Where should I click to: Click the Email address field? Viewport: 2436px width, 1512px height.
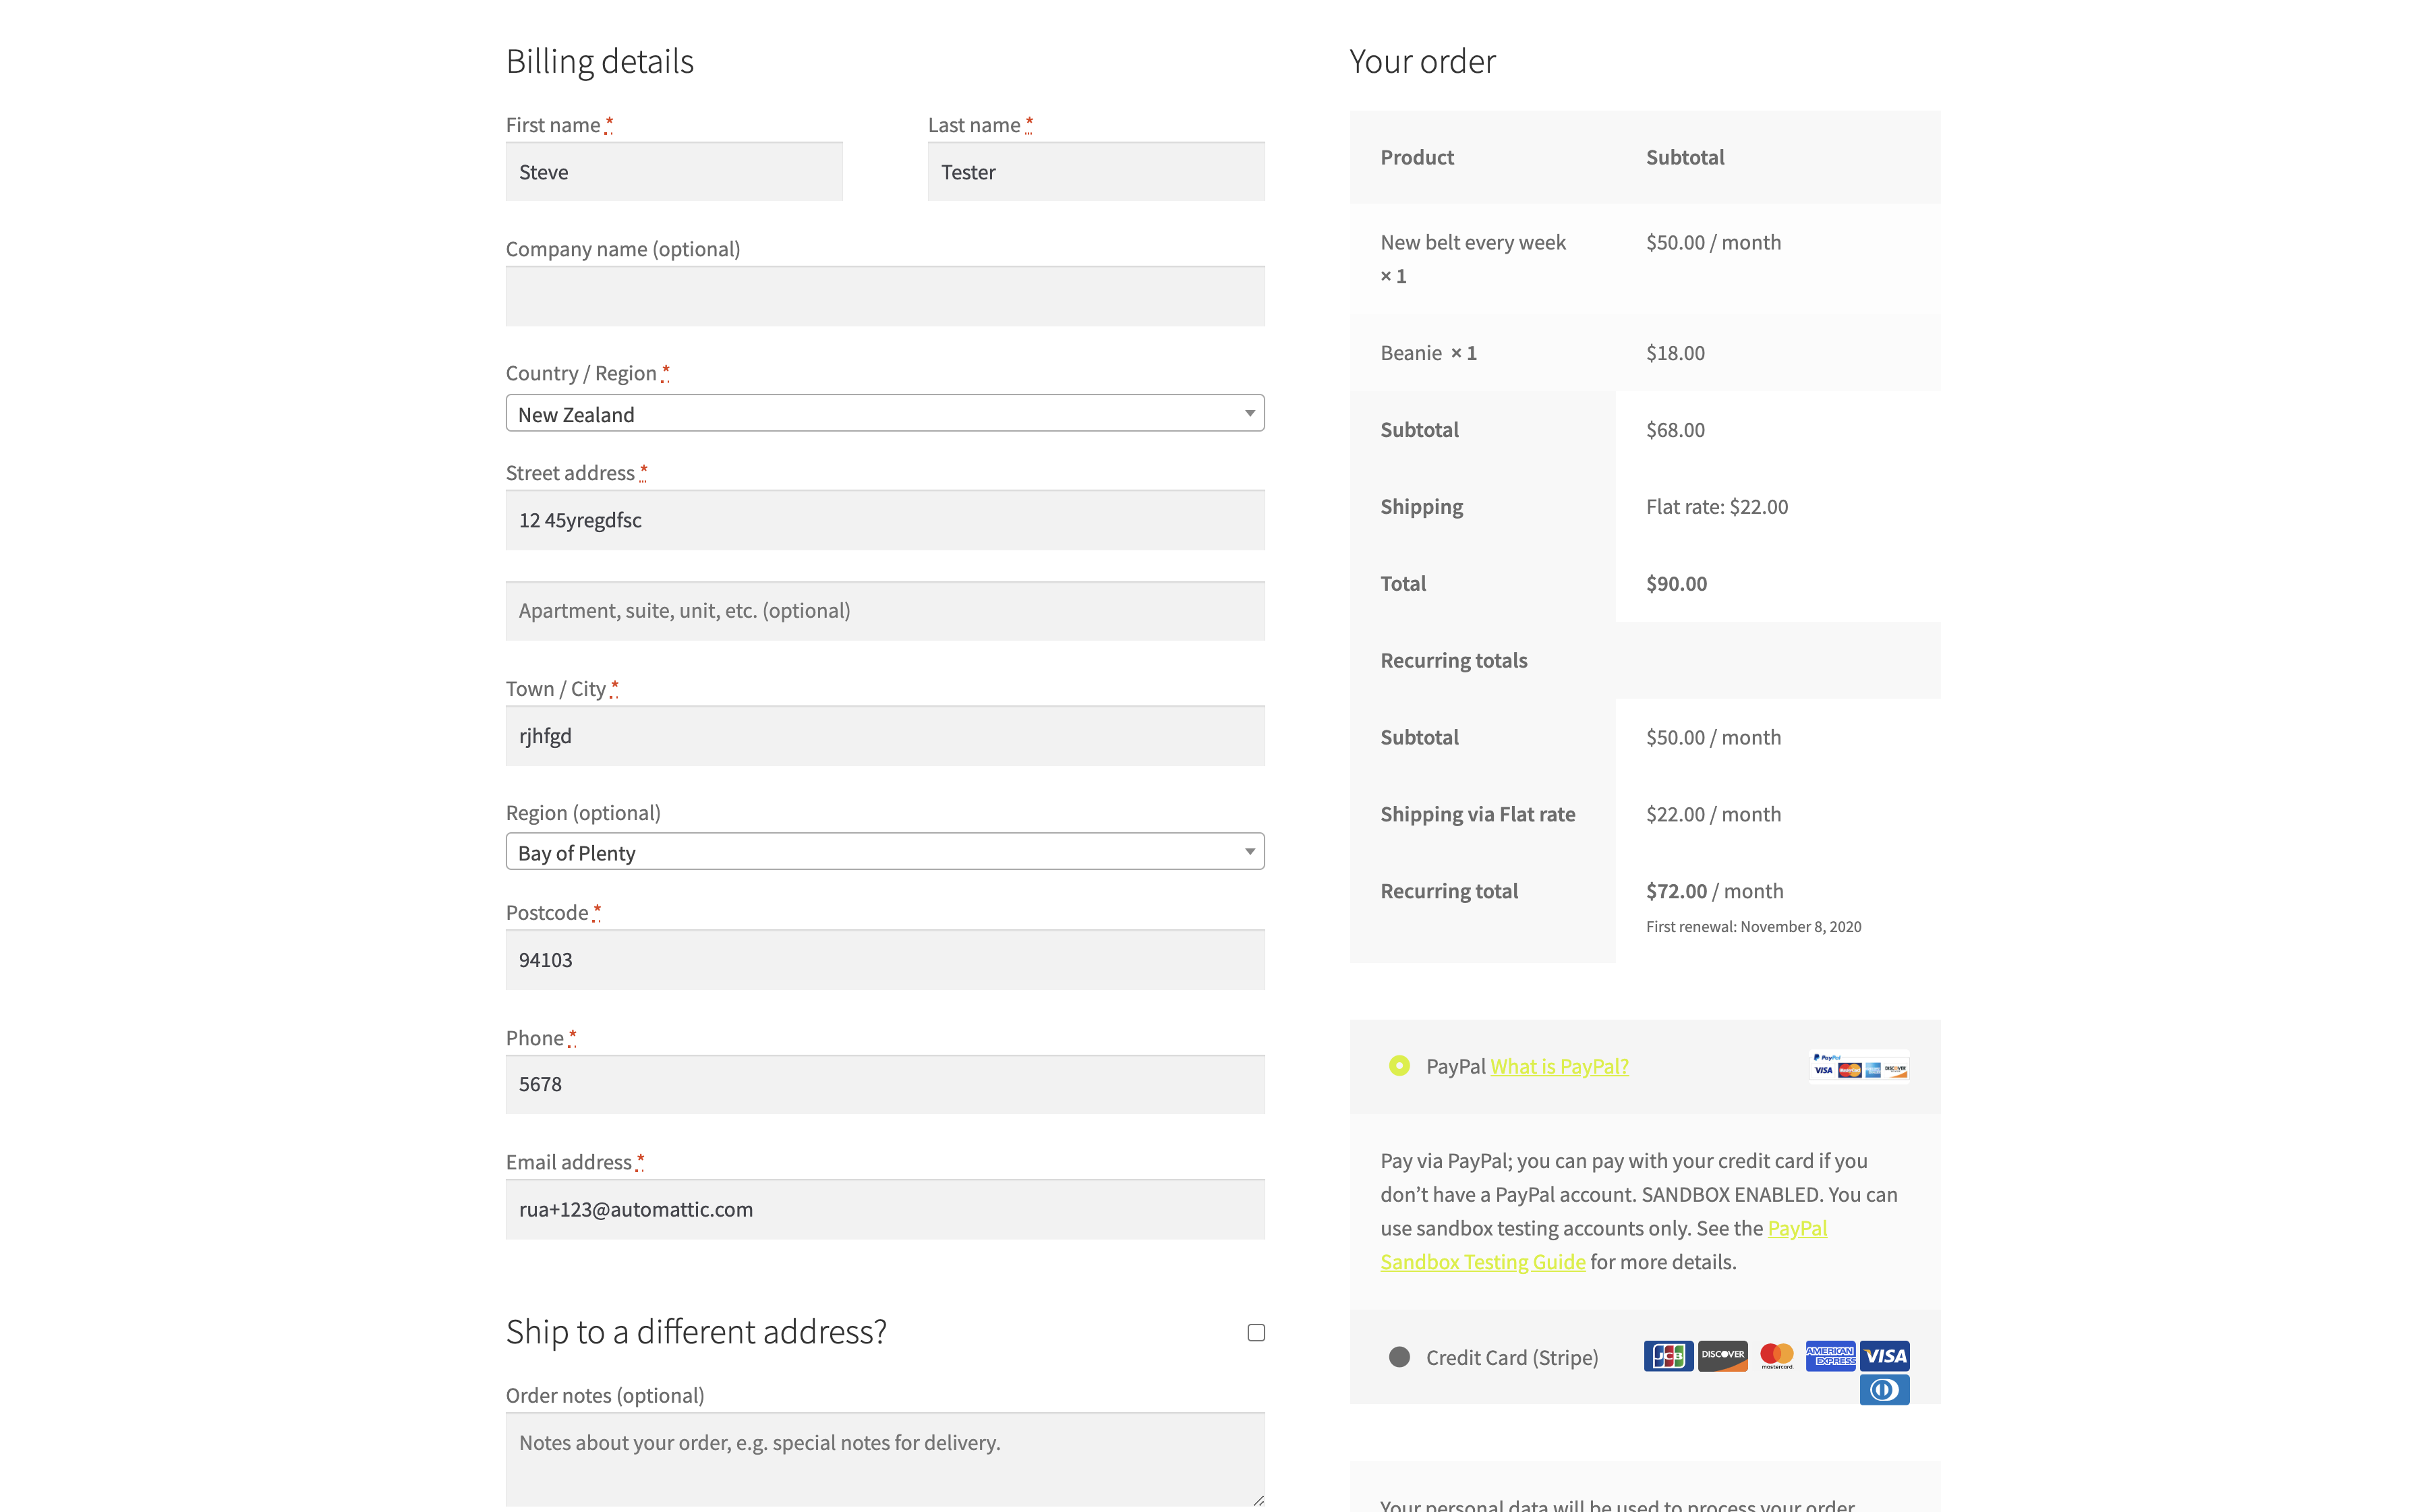pyautogui.click(x=884, y=1209)
